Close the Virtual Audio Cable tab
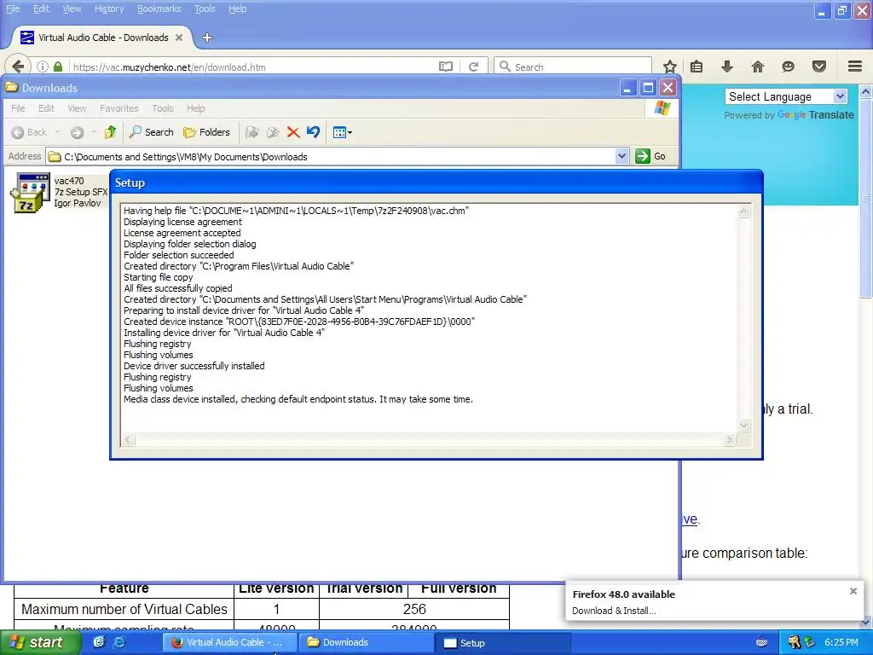 179,38
